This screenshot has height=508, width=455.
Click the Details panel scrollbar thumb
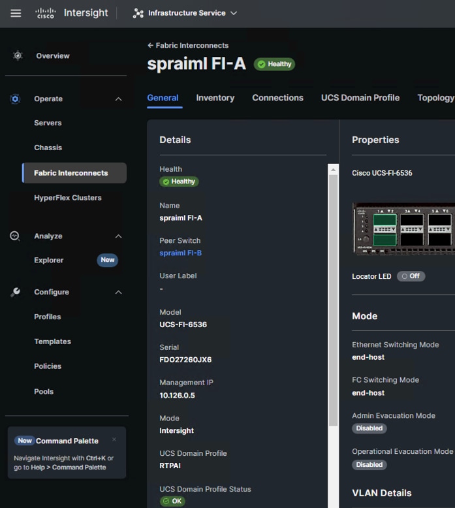(x=333, y=300)
